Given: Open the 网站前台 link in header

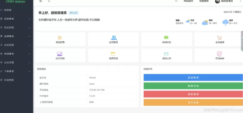Looking at the screenshot, I should [x=188, y=1].
